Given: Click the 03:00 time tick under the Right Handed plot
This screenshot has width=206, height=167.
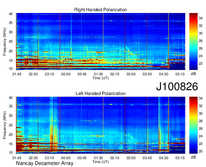Looking at the screenshot, I should pos(131,74).
